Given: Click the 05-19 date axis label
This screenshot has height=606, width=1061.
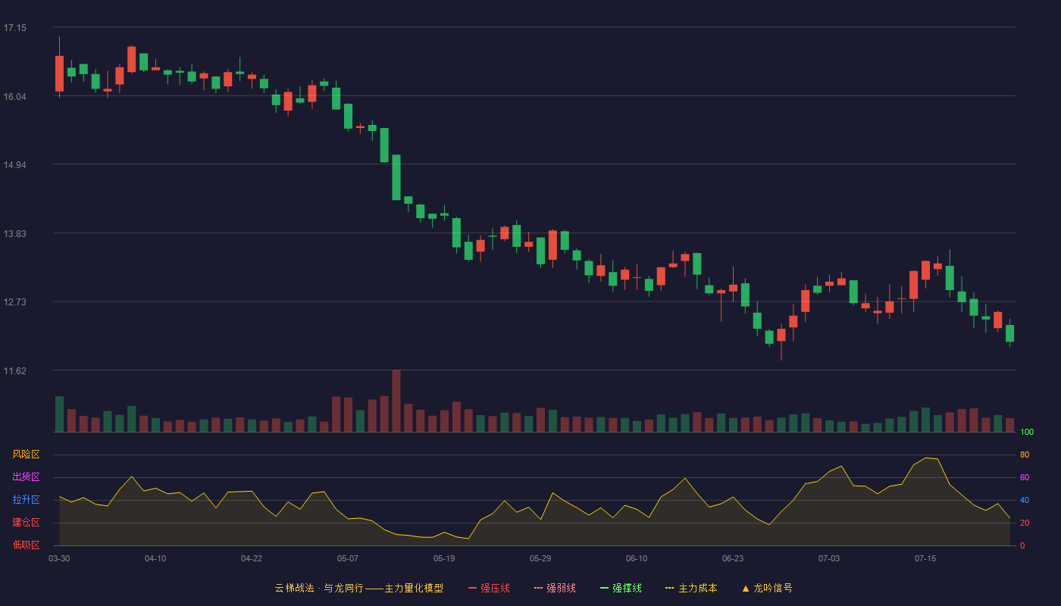Looking at the screenshot, I should tap(444, 558).
